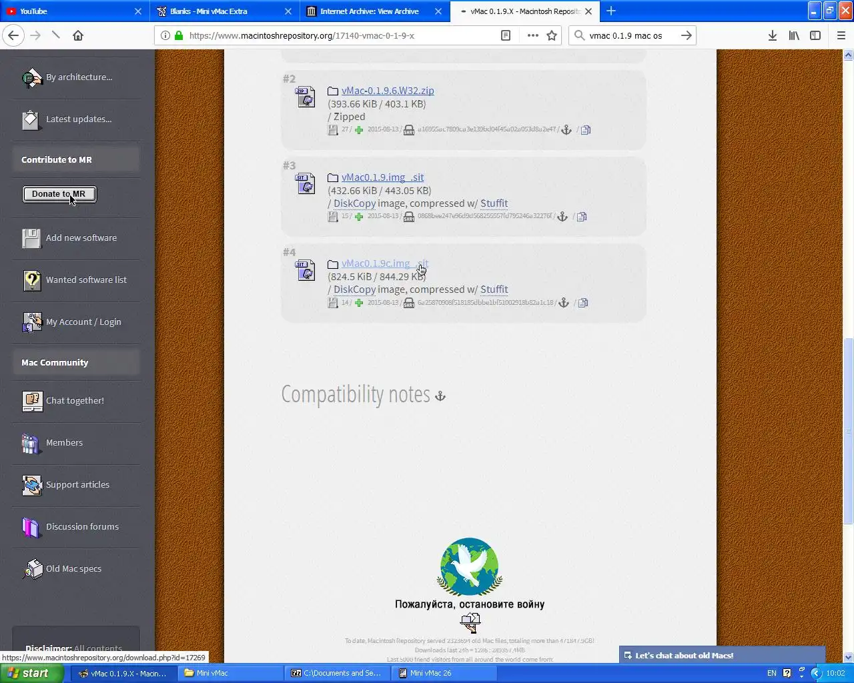
Task: Go to the Firefox home page icon
Action: coord(78,35)
